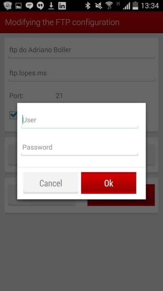The width and height of the screenshot is (163, 291).
Task: Toggle the partially hidden checkbox behind dialog
Action: (13, 115)
